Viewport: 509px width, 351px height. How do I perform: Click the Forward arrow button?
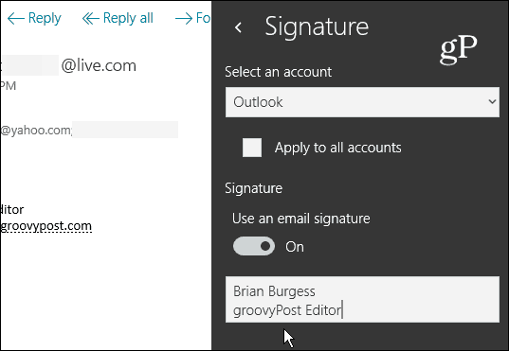point(193,18)
